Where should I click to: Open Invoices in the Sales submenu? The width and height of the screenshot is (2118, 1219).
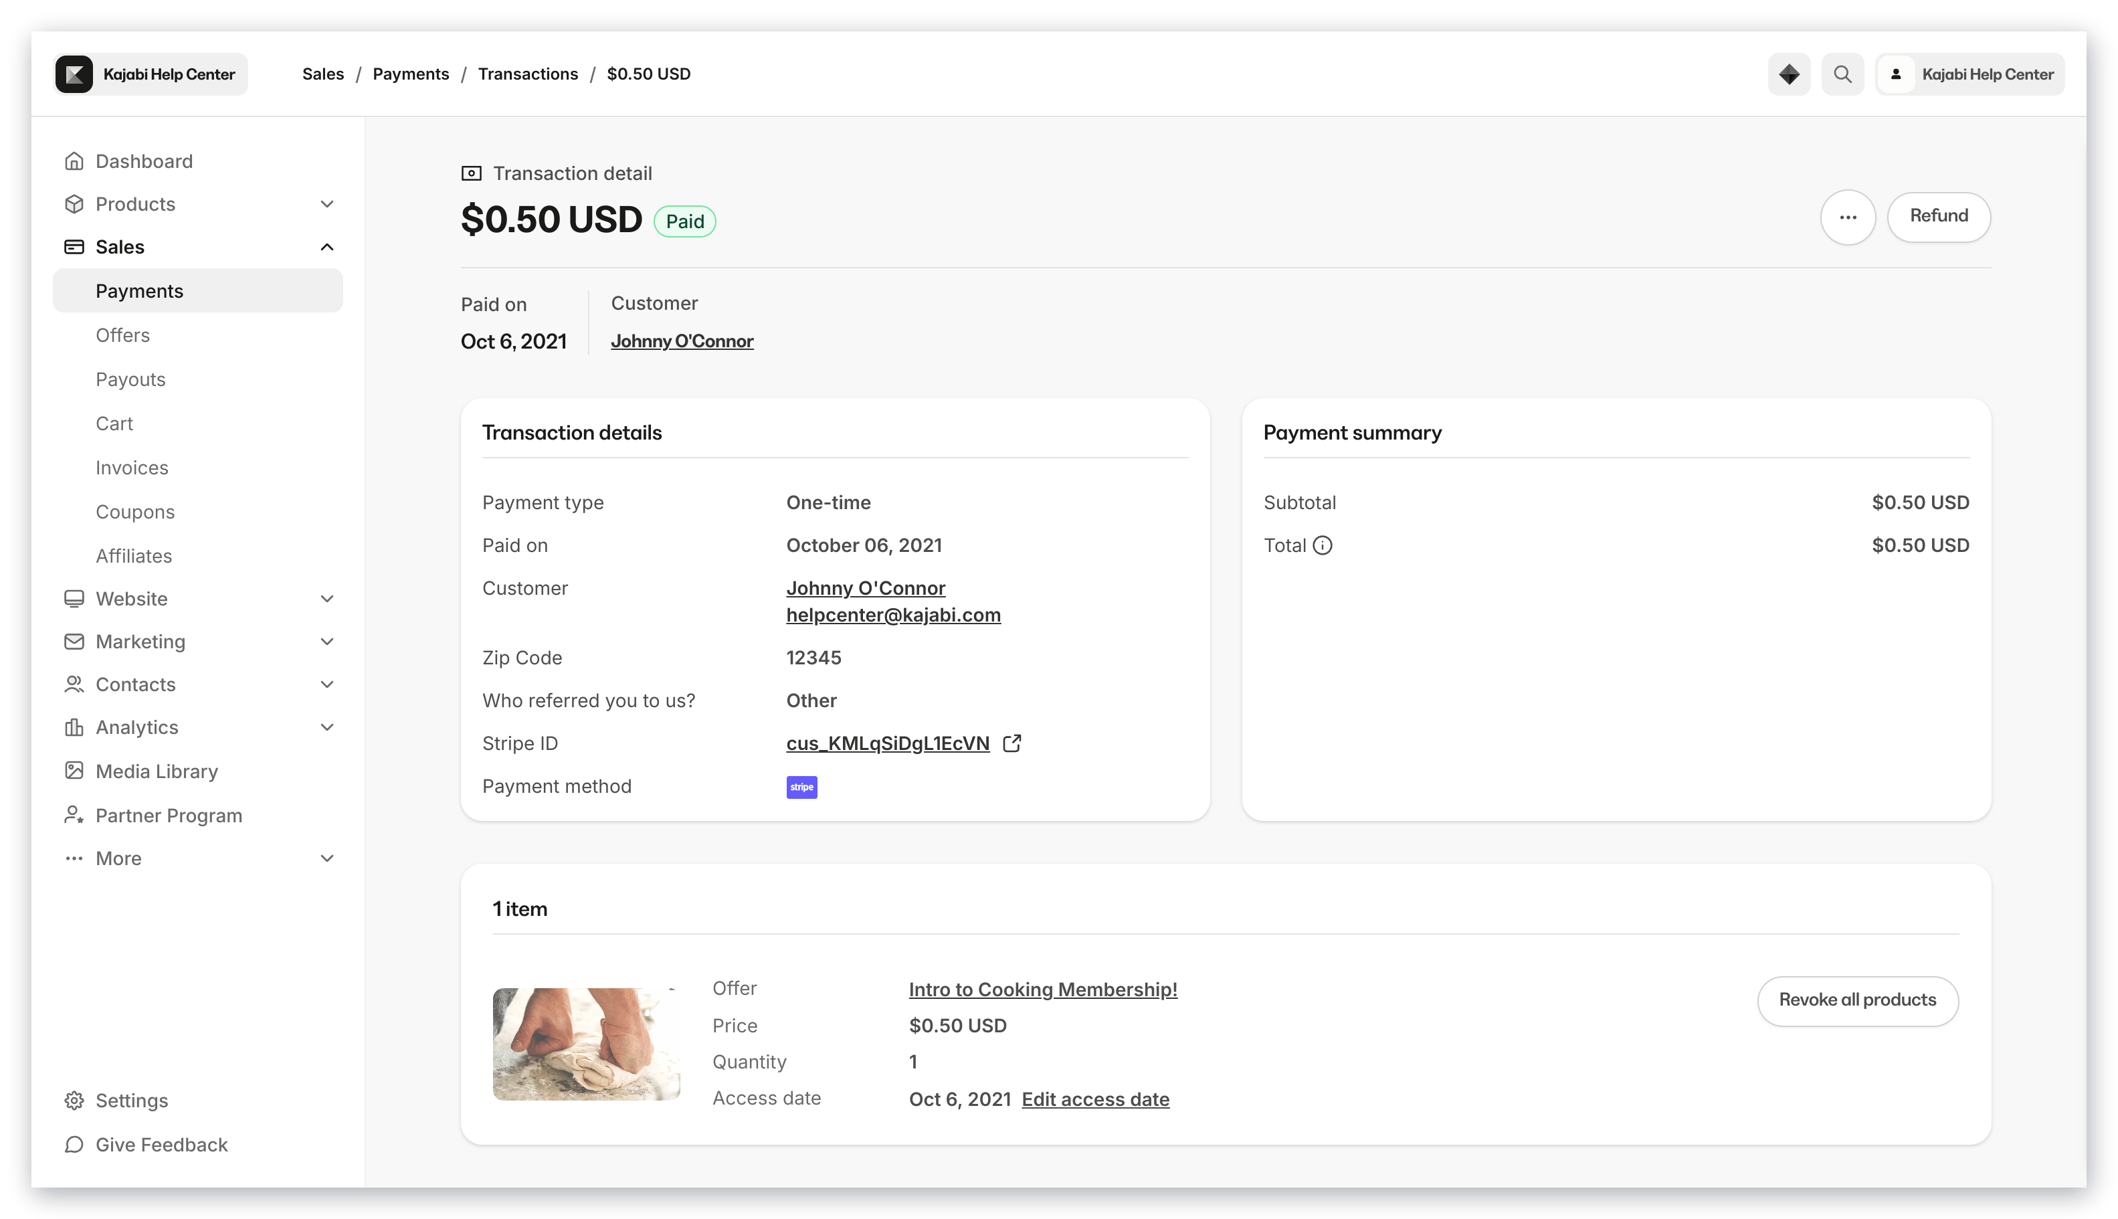tap(131, 467)
